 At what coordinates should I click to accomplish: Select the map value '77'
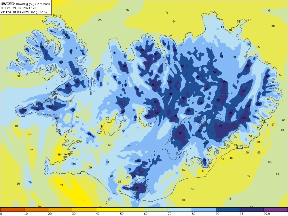[63, 145]
